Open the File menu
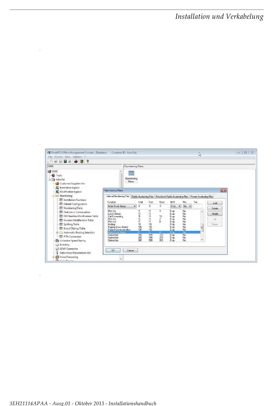The width and height of the screenshot is (273, 406). pos(50,157)
